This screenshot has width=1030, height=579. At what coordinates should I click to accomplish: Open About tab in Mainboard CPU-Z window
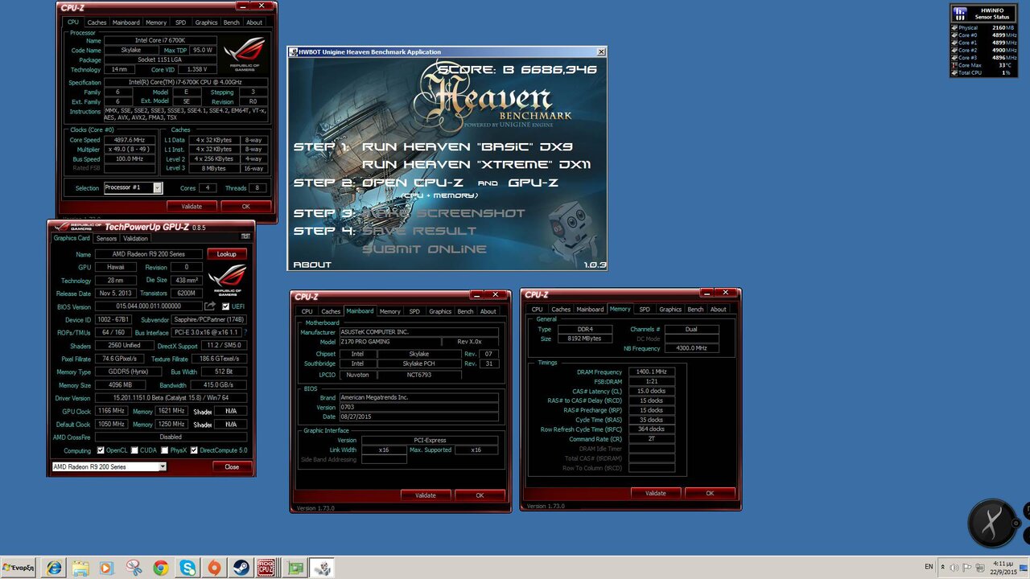tap(488, 311)
